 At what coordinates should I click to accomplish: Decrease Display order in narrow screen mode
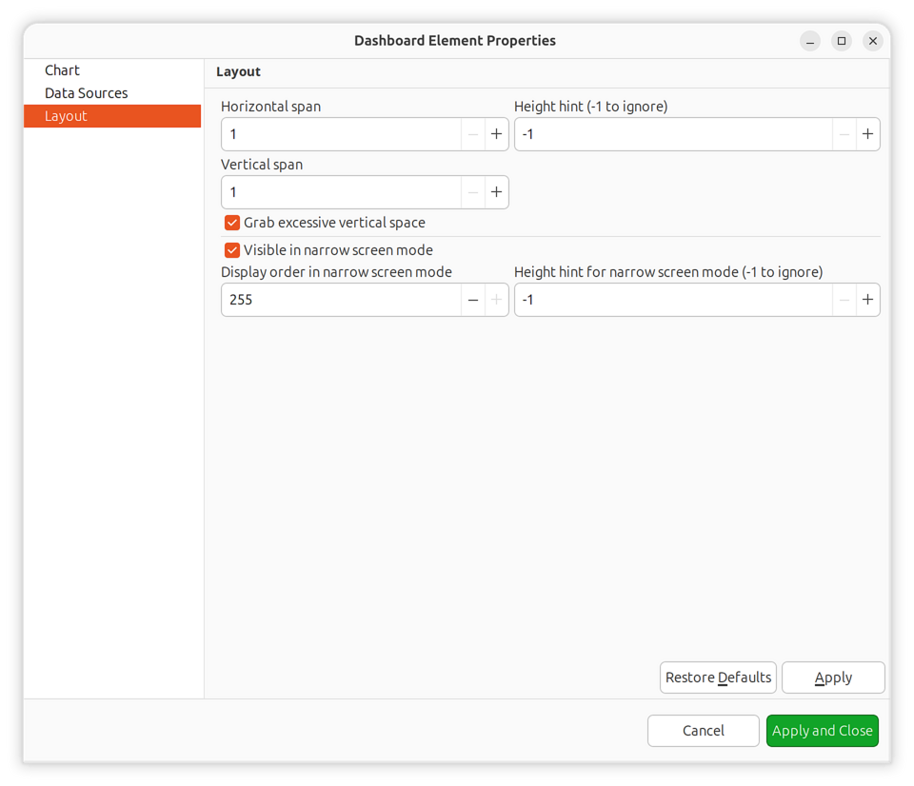tap(473, 300)
